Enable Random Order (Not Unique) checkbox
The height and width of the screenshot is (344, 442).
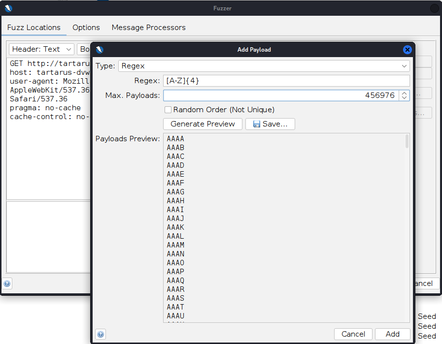click(168, 110)
